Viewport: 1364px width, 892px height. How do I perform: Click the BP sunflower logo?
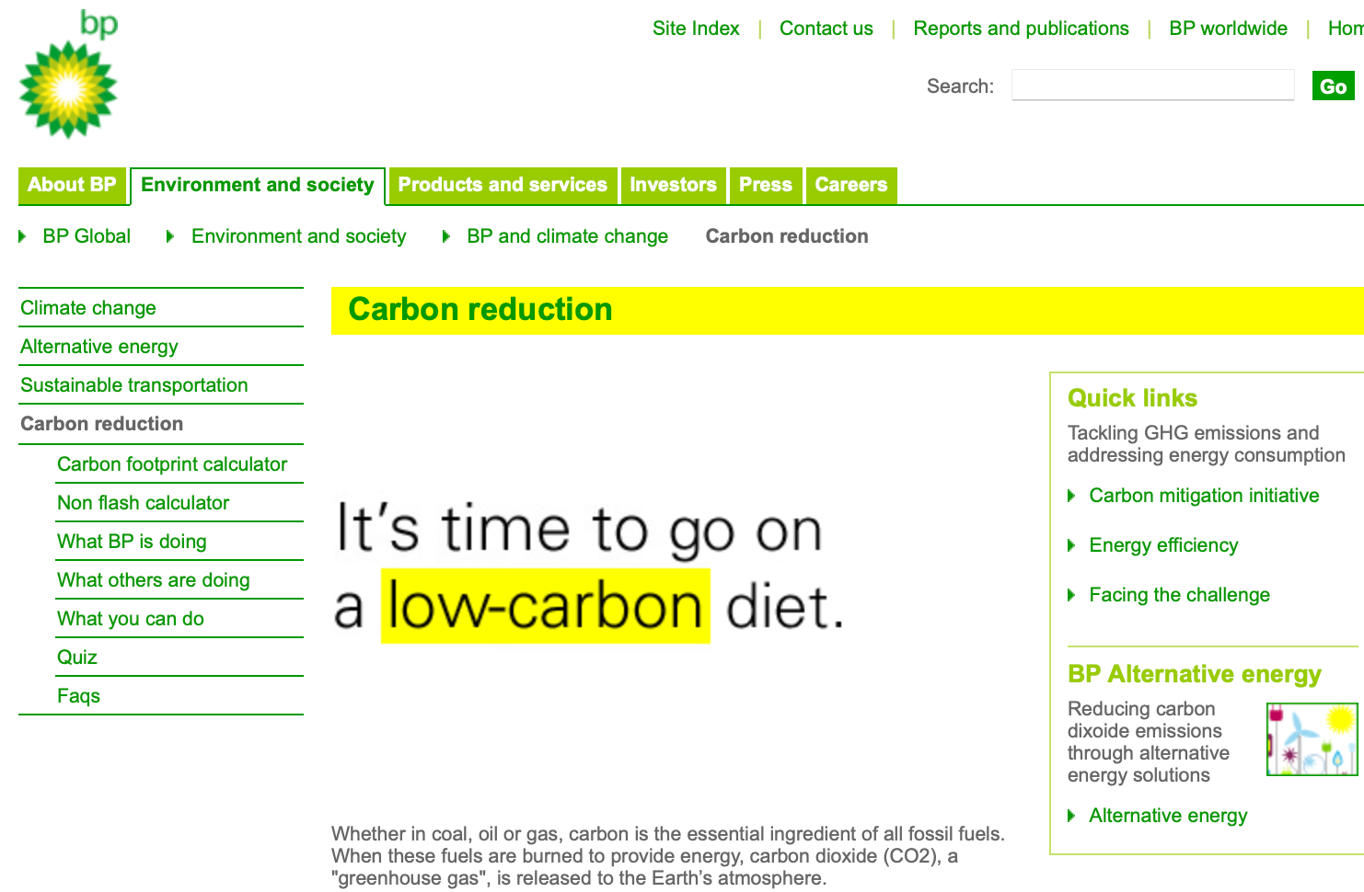(x=69, y=74)
